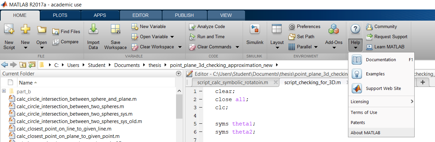Click the HOME ribbon tab
Viewport: 435px width, 142px height.
tap(20, 15)
